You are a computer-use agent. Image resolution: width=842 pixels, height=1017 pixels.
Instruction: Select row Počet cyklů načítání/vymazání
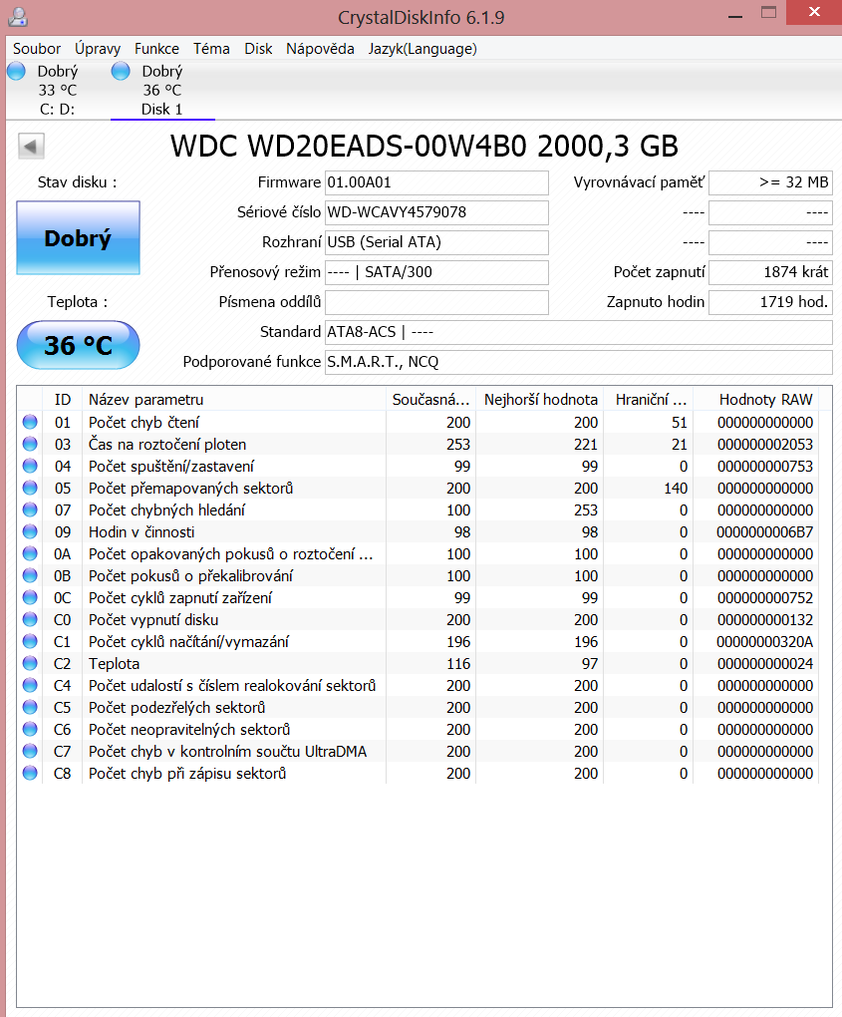click(x=419, y=641)
